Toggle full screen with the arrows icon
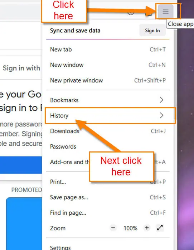194x250 pixels. [160, 228]
